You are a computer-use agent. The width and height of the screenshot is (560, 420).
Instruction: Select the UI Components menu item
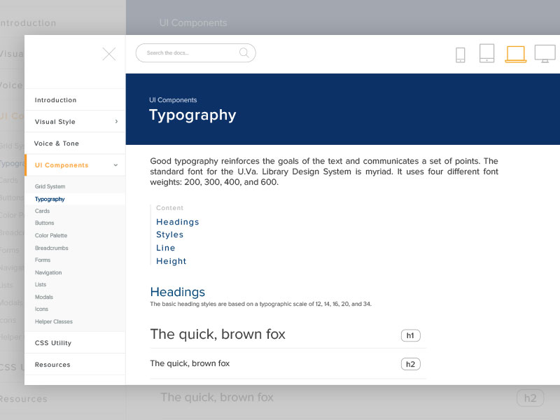(x=75, y=165)
